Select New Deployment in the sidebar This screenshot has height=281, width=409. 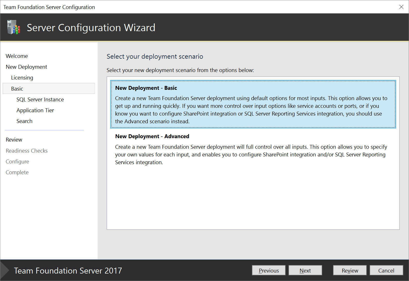(x=26, y=67)
